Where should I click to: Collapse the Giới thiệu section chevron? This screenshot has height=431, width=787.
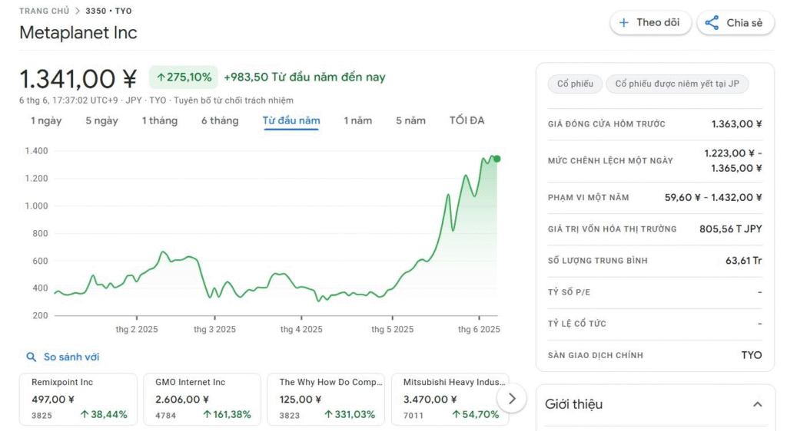757,404
